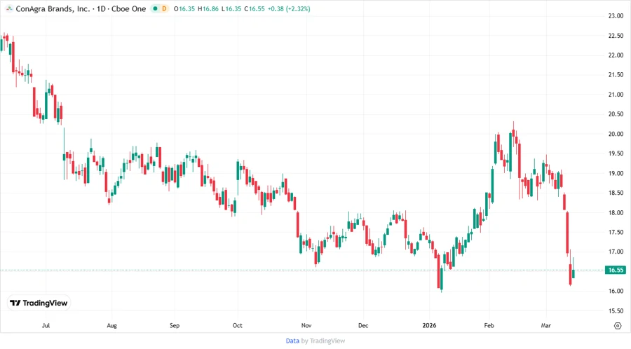The width and height of the screenshot is (631, 349).
Task: Click the close value C16.55
Action: pyautogui.click(x=255, y=8)
